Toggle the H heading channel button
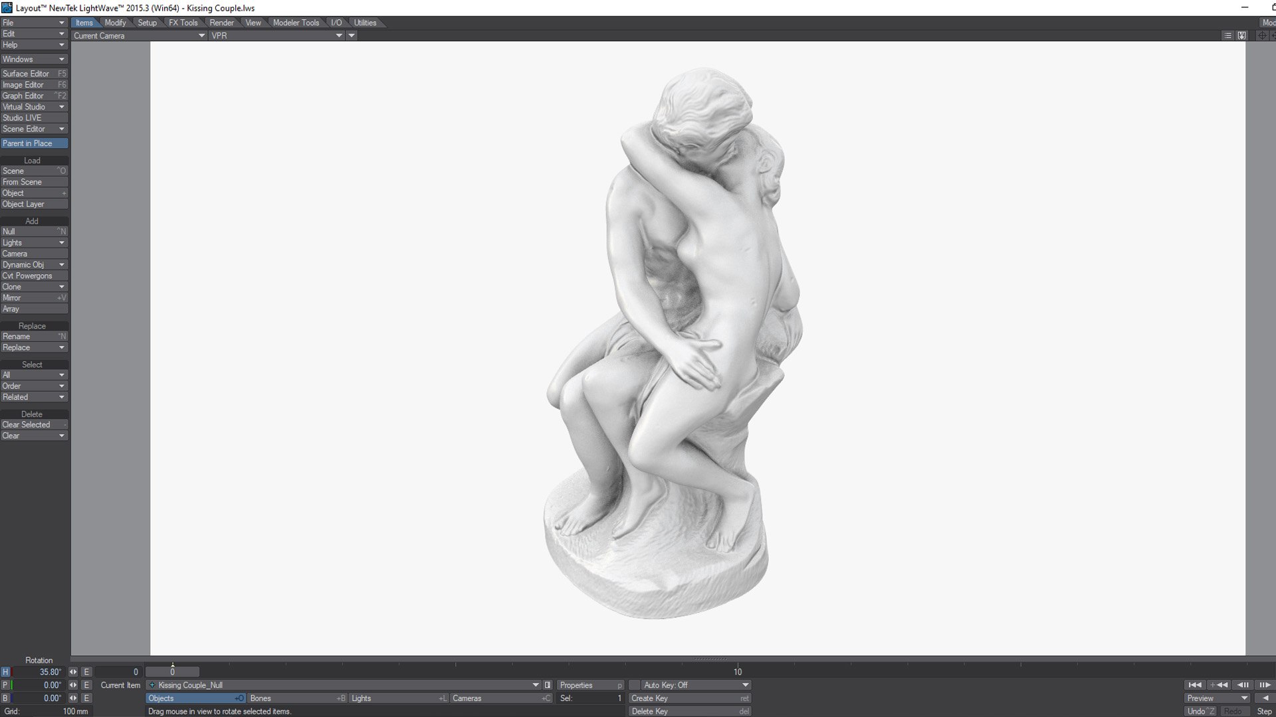 (x=5, y=672)
